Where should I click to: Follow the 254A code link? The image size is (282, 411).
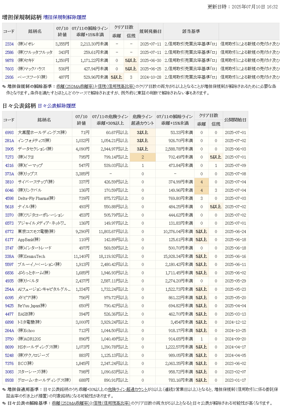(9, 289)
